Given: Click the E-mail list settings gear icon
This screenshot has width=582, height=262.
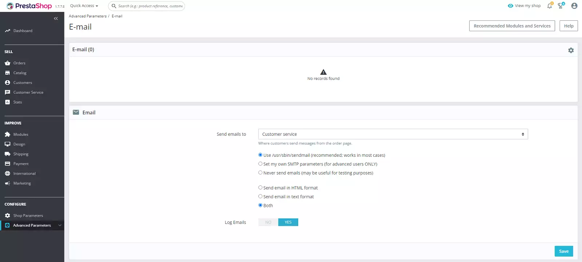Looking at the screenshot, I should (x=571, y=50).
